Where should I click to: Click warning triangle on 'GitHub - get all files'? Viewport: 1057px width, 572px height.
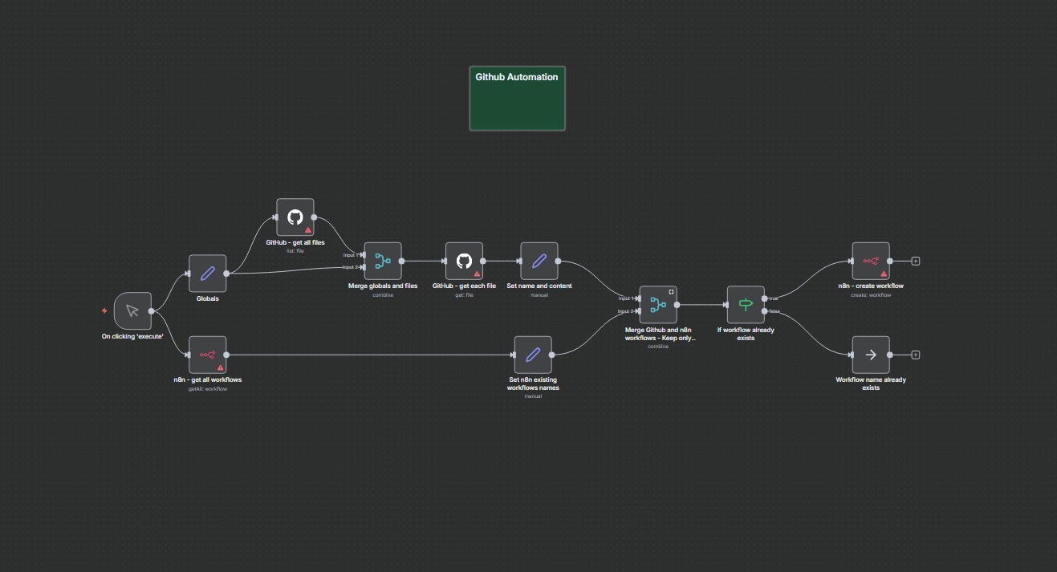[307, 229]
